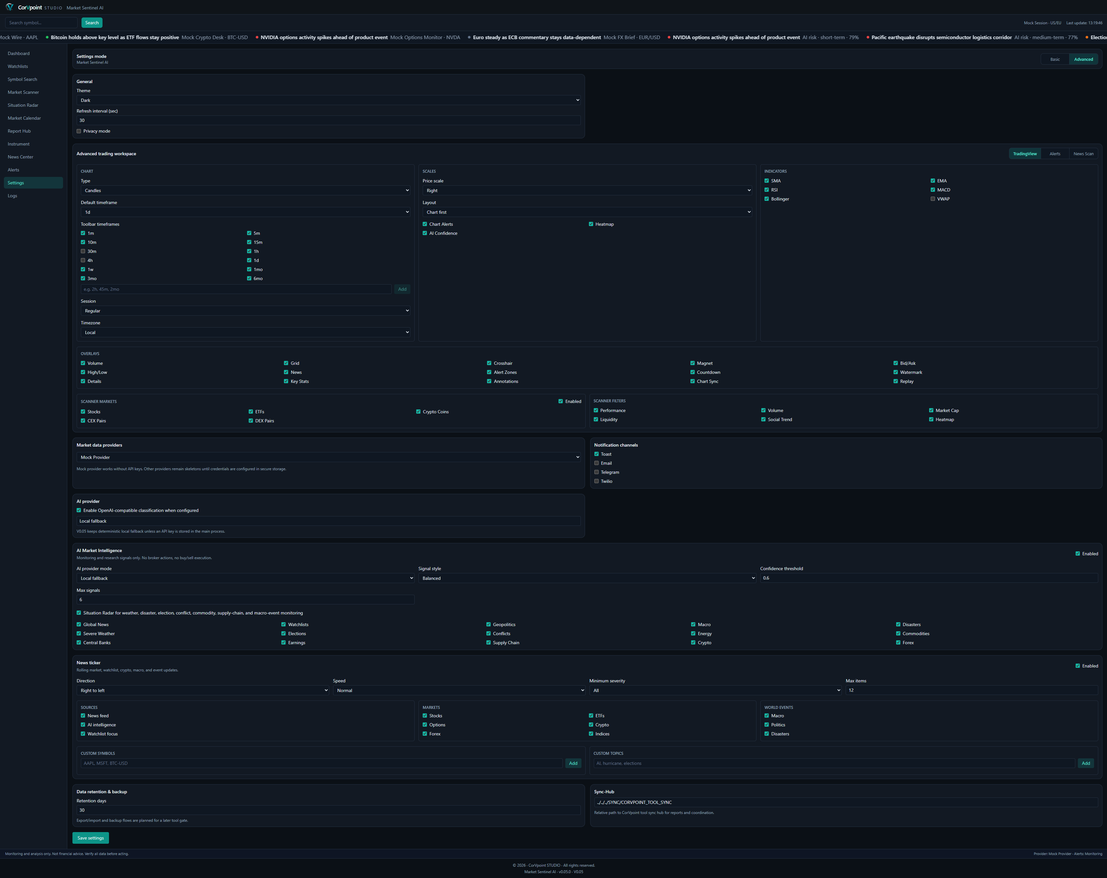
Task: Open the Dashboard page
Action: (x=33, y=53)
